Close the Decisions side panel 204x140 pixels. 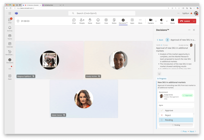(x=194, y=30)
